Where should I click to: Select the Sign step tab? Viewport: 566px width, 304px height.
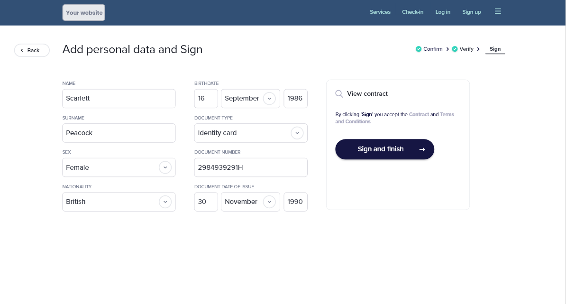pyautogui.click(x=495, y=49)
